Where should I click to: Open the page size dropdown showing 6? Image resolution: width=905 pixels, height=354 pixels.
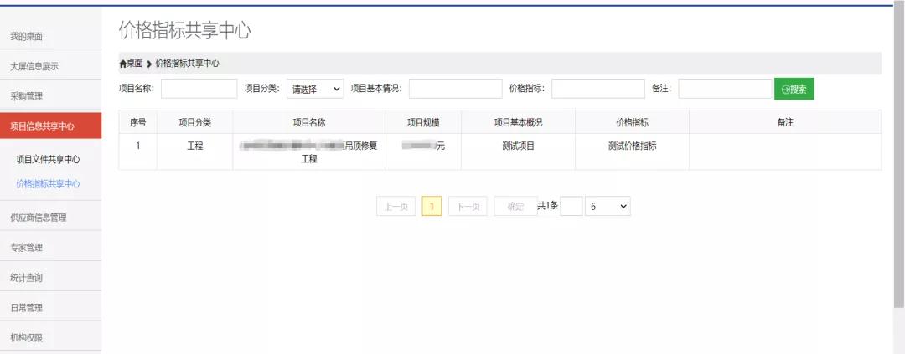(608, 207)
